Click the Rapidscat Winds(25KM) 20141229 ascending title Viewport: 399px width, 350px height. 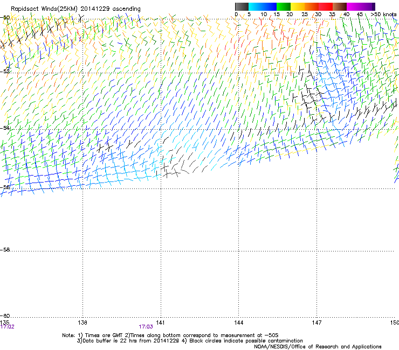[x=75, y=9]
